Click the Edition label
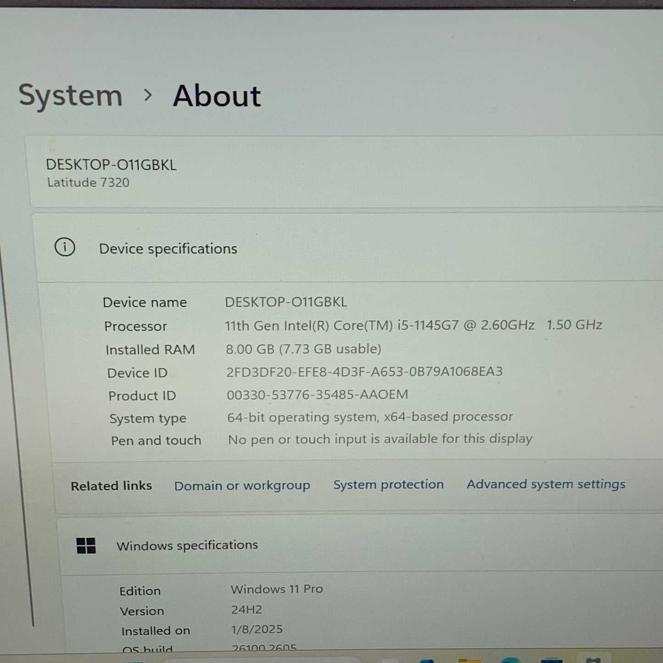This screenshot has width=663, height=663. (140, 591)
